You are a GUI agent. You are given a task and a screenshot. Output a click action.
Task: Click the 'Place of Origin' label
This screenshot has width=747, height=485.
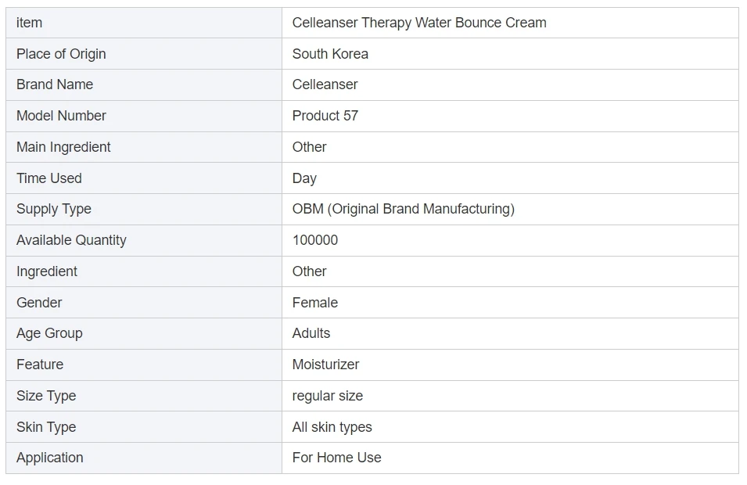click(x=61, y=54)
